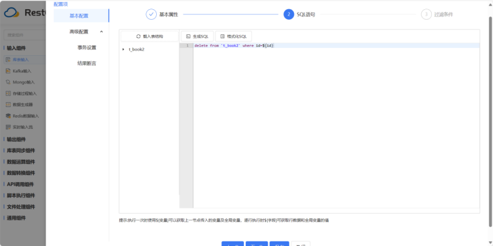
Task: Expand the 库表同步组件 group in the background sidebar
Action: 20,151
